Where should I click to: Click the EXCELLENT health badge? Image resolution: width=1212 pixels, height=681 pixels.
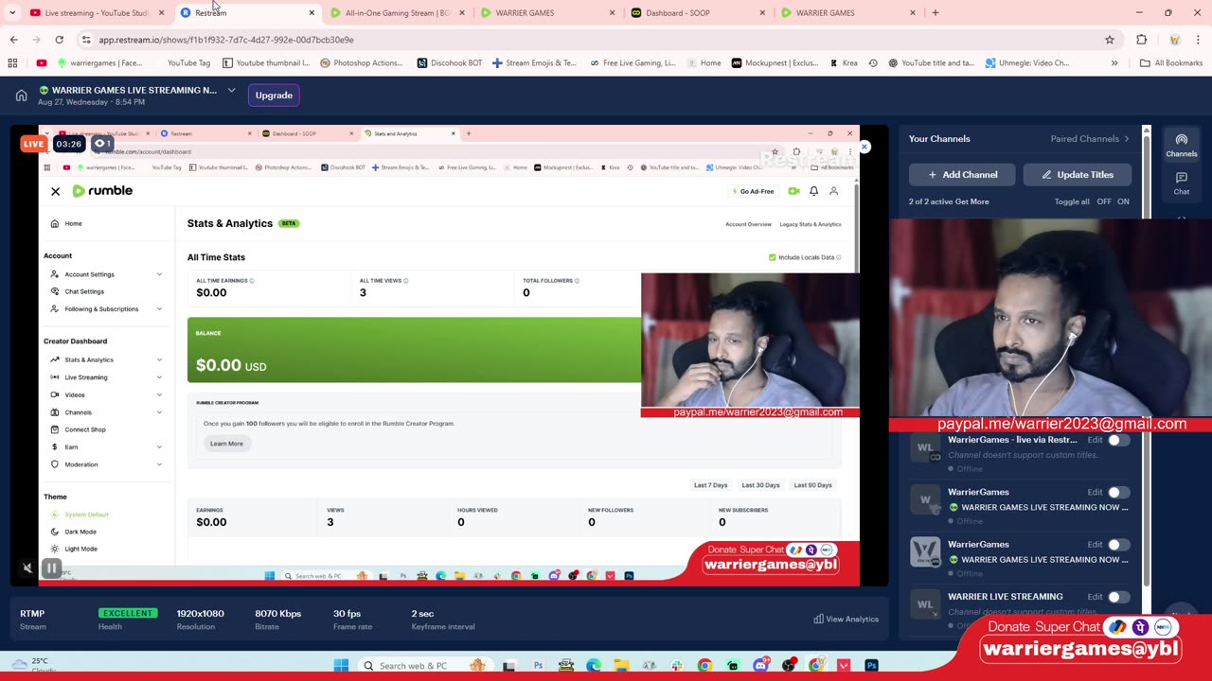pos(127,613)
